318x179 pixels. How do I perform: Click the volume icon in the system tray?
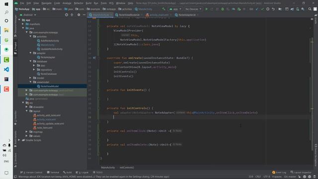coord(4,156)
